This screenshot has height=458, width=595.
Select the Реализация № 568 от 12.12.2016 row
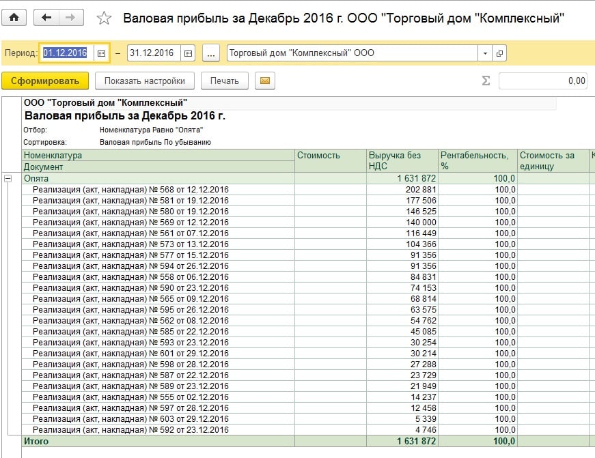[130, 190]
